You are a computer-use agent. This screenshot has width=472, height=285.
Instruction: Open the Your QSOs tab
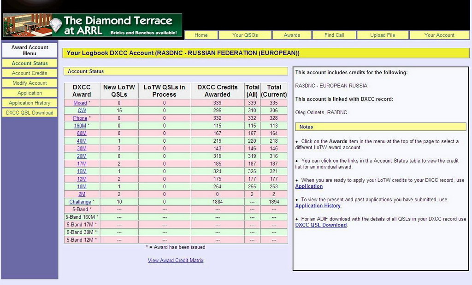pyautogui.click(x=245, y=35)
